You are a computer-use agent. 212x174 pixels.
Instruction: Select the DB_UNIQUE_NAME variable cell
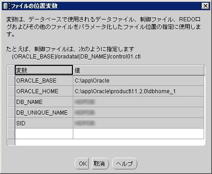tap(44, 113)
